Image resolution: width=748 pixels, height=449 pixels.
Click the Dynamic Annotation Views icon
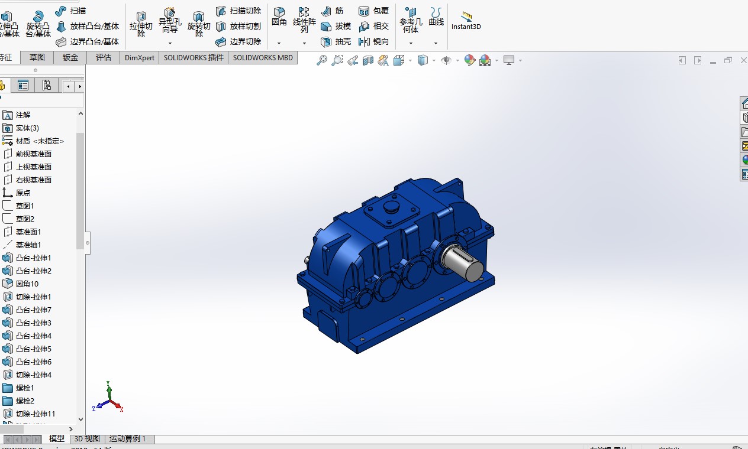coord(383,60)
